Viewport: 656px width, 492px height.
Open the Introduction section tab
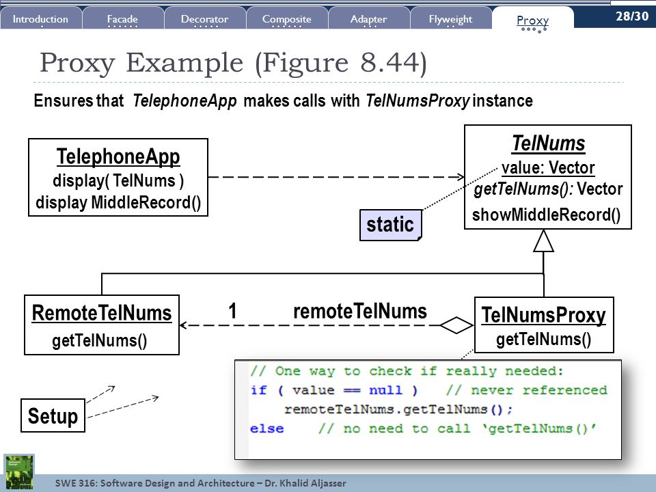click(40, 19)
